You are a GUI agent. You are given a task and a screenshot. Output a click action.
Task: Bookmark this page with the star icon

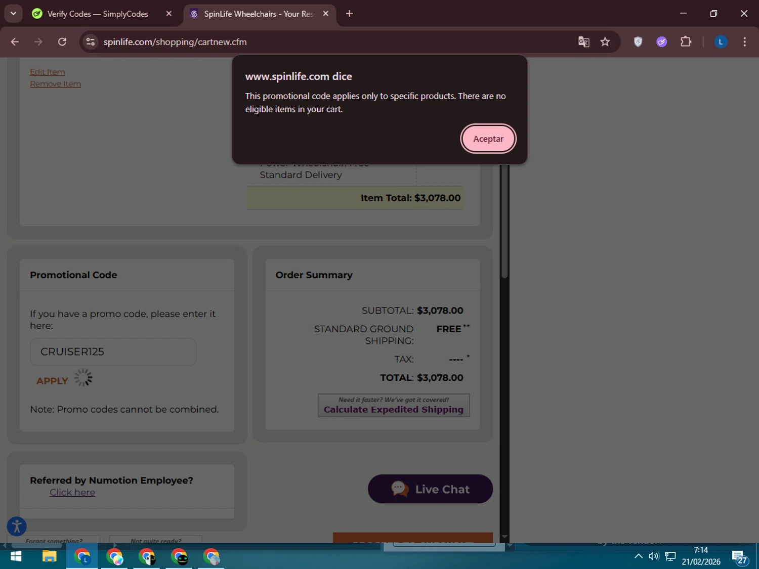click(605, 42)
